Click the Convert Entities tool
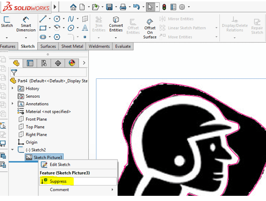 tap(116, 24)
